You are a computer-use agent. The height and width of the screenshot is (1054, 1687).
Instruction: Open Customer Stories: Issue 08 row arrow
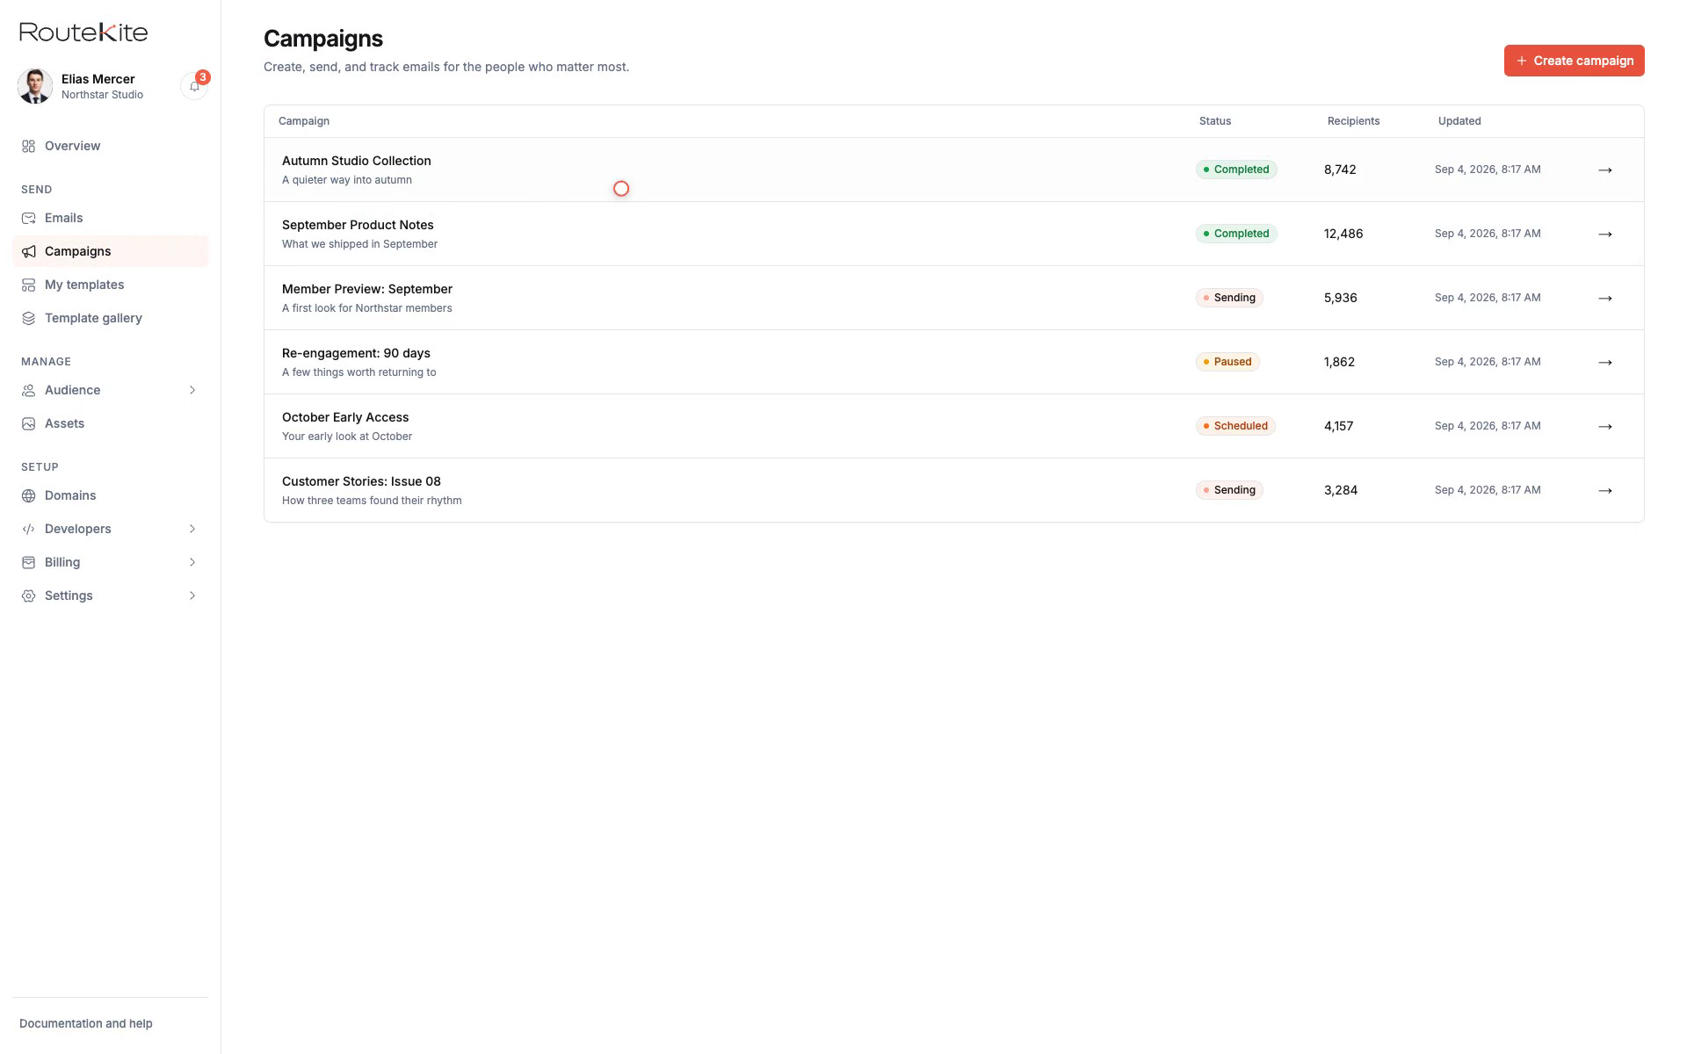tap(1605, 490)
